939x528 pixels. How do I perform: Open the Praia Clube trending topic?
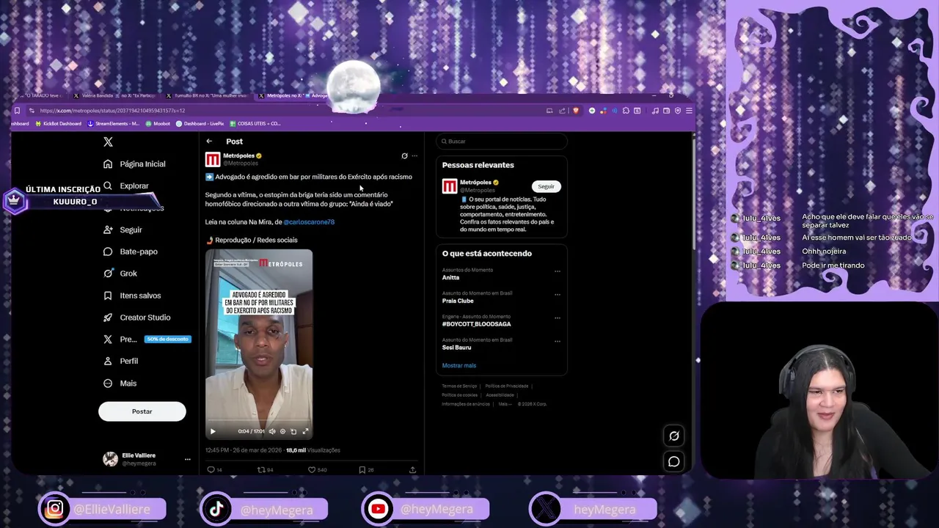click(x=458, y=301)
